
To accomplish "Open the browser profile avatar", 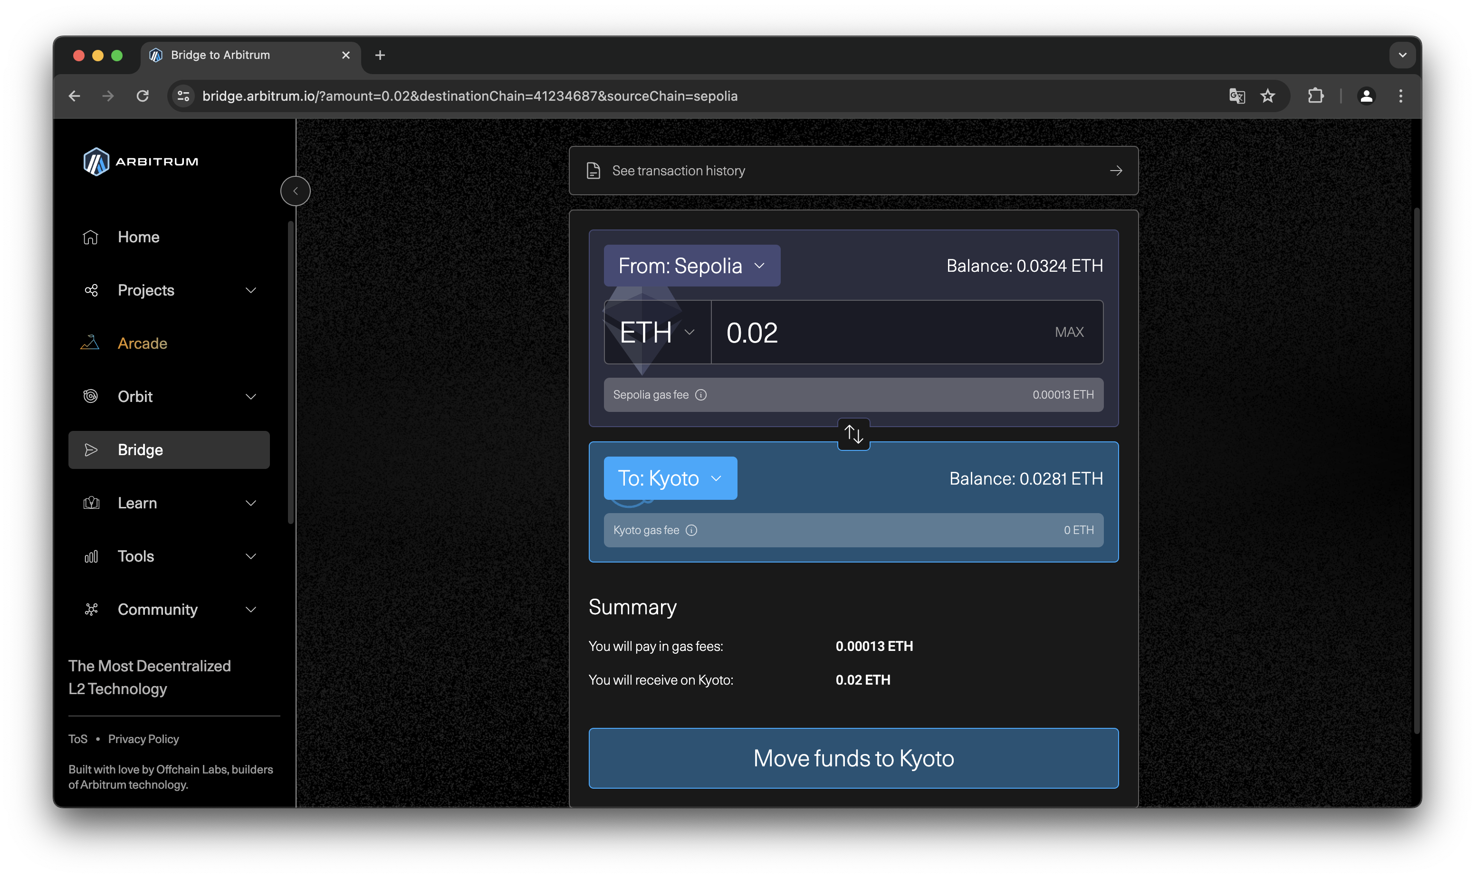I will pos(1366,96).
